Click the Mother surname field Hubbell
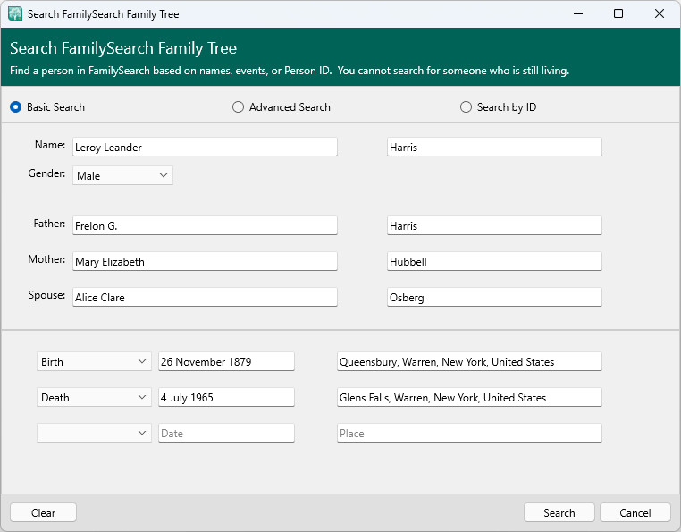This screenshot has height=532, width=681. click(x=494, y=261)
